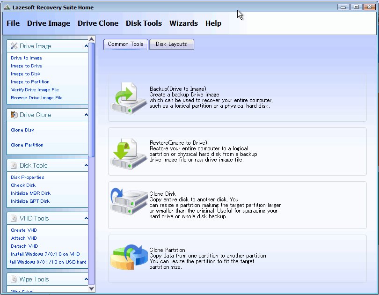The image size is (379, 295).
Task: Open the Help menu
Action: point(213,23)
